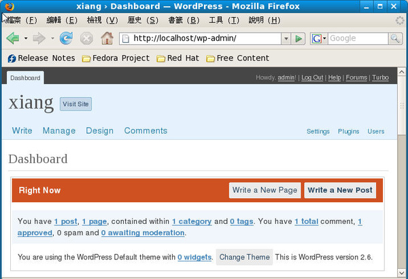The height and width of the screenshot is (279, 408).
Task: Open the Plugins link
Action: [x=348, y=132]
